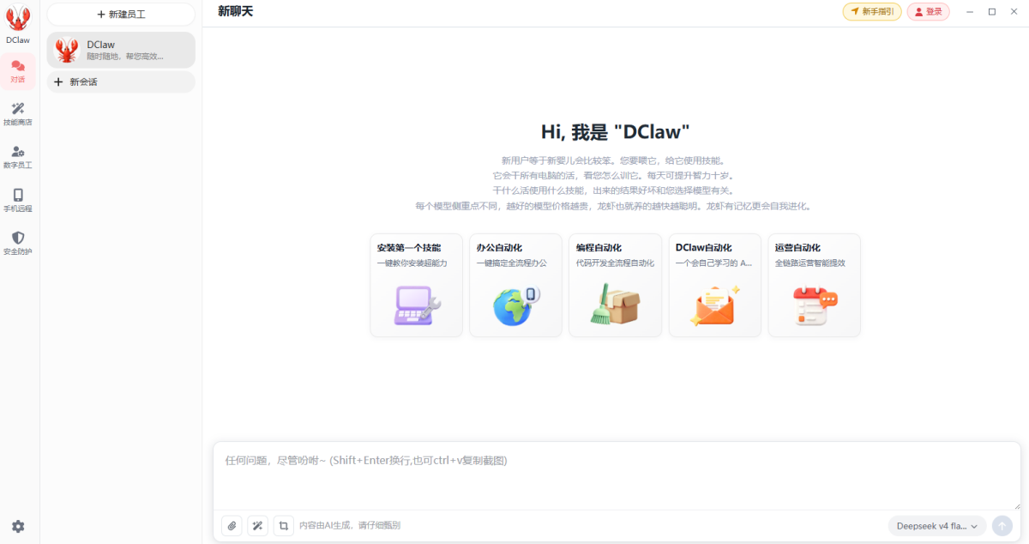This screenshot has width=1029, height=544.
Task: Minimize the DClaw window
Action: [970, 12]
